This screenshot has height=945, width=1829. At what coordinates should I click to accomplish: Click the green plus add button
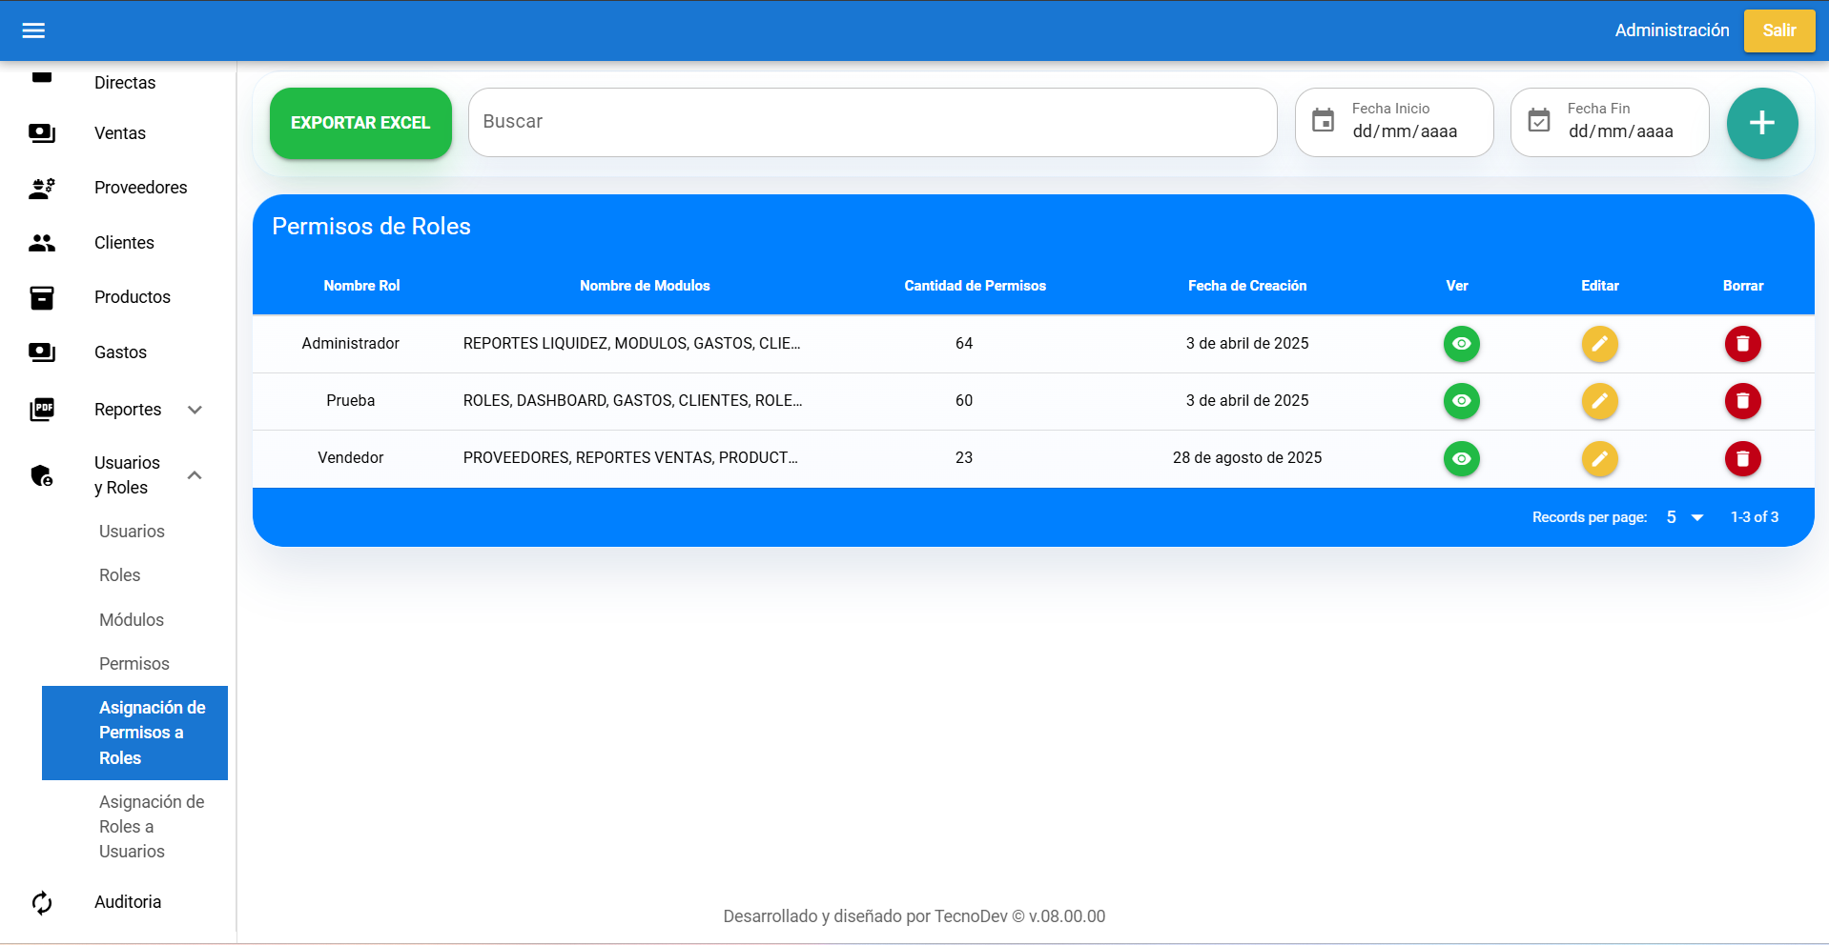click(x=1761, y=123)
